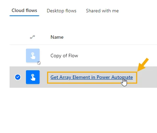The image size is (157, 133).
Task: Click the orange highlight border around the flow link
Action: click(92, 72)
